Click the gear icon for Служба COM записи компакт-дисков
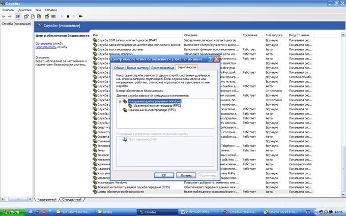346x216 pixels. [x=95, y=40]
